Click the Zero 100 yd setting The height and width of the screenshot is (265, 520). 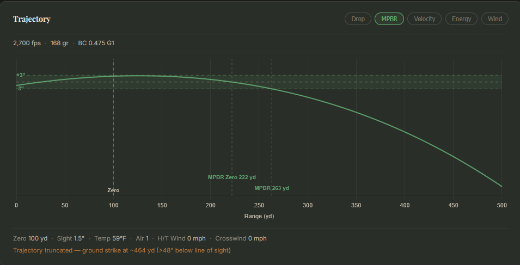pyautogui.click(x=30, y=238)
